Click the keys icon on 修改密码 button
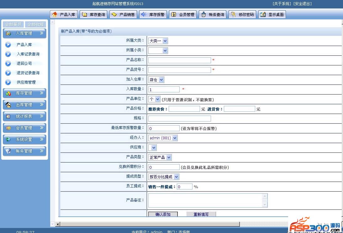 (x=233, y=14)
